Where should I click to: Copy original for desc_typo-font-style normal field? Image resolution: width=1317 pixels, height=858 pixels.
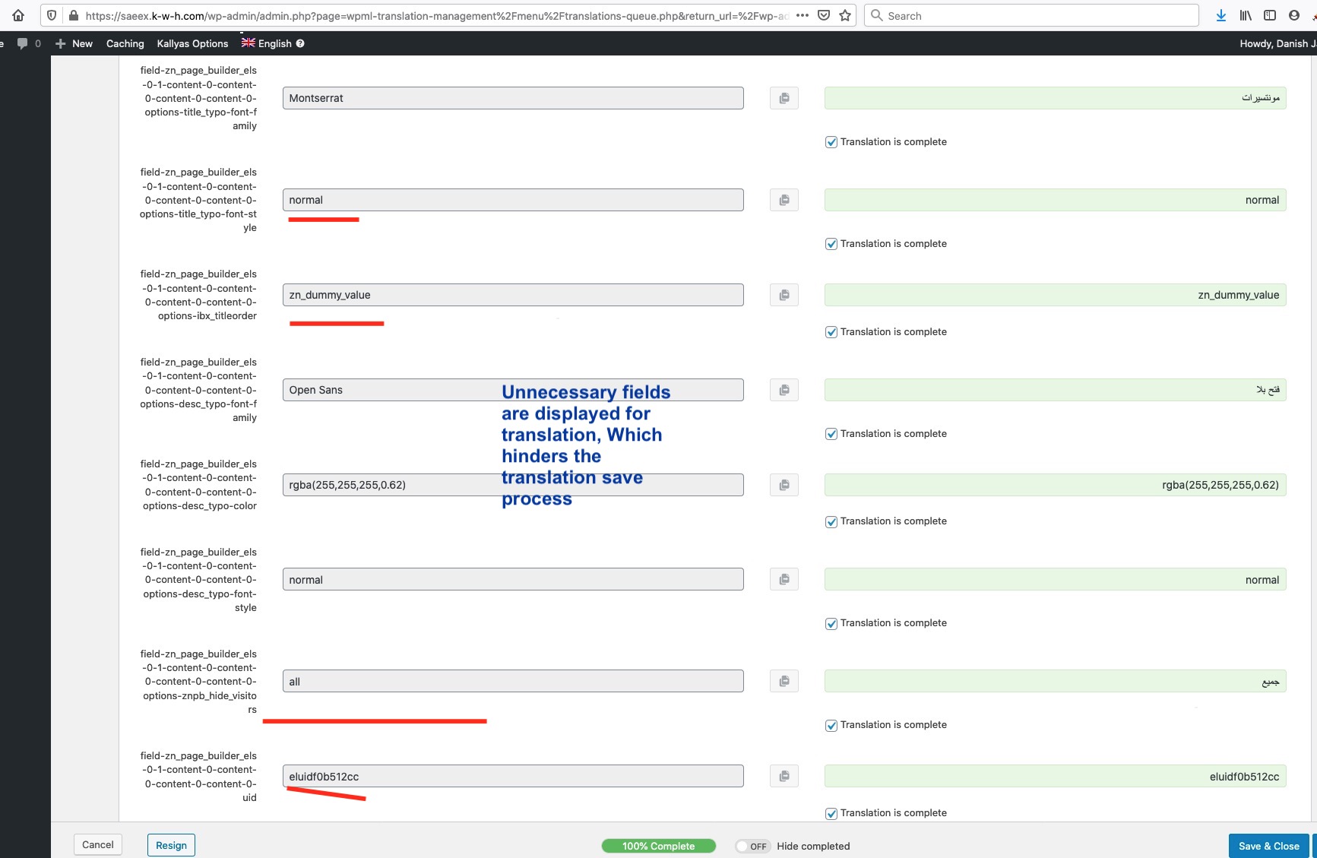coord(784,579)
